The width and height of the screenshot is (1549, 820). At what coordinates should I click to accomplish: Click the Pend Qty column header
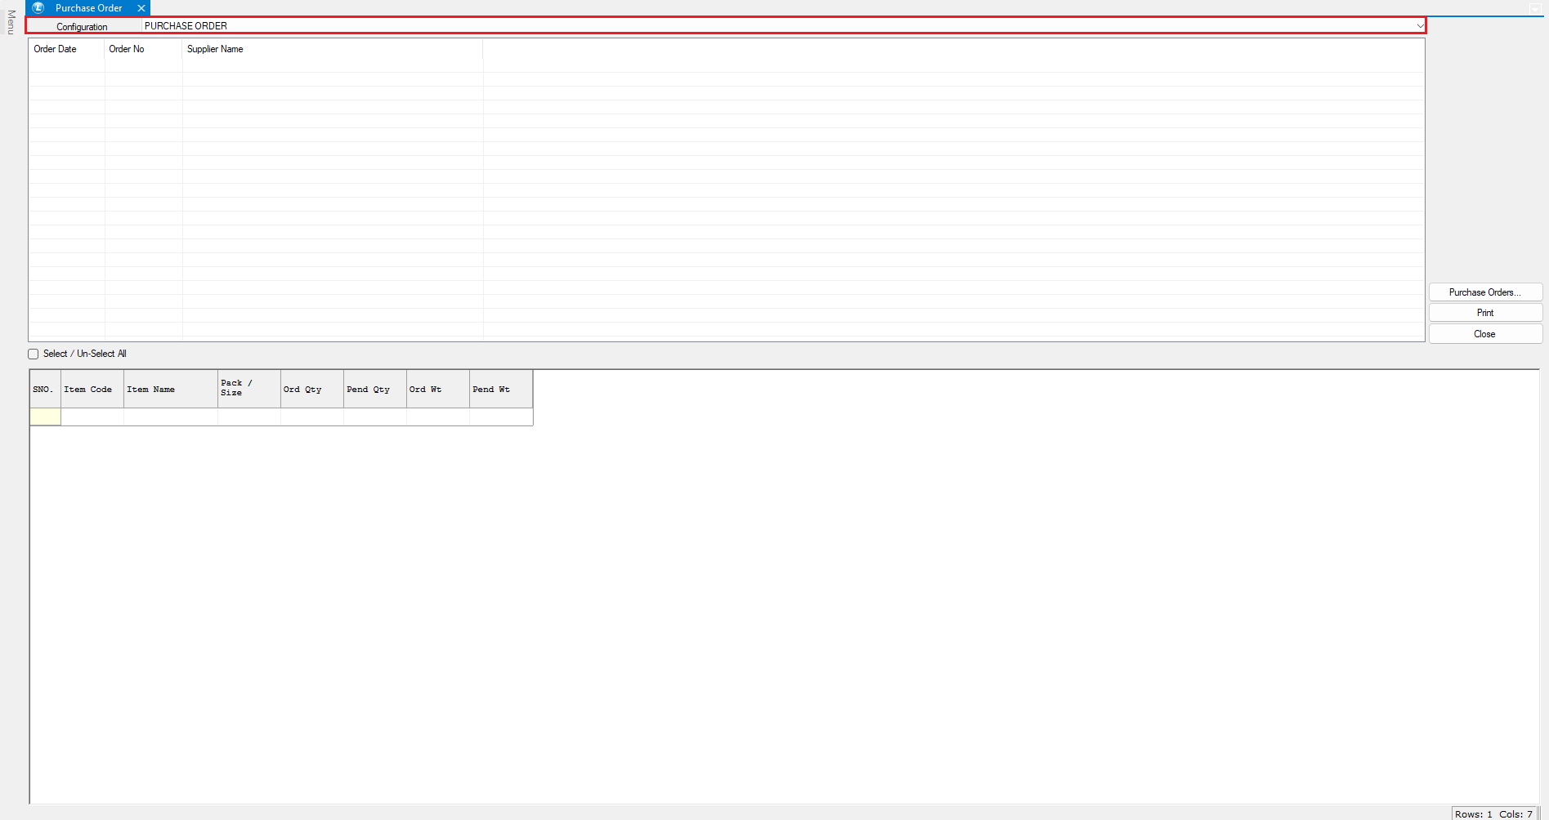pos(369,390)
